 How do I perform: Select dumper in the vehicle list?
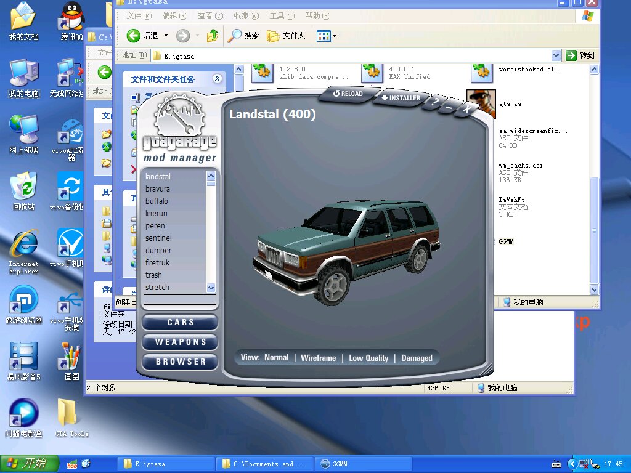pyautogui.click(x=174, y=250)
